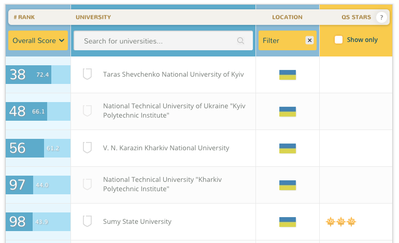Open the Overall Score dropdown
Viewport: 399px width, 243px height.
(x=38, y=40)
